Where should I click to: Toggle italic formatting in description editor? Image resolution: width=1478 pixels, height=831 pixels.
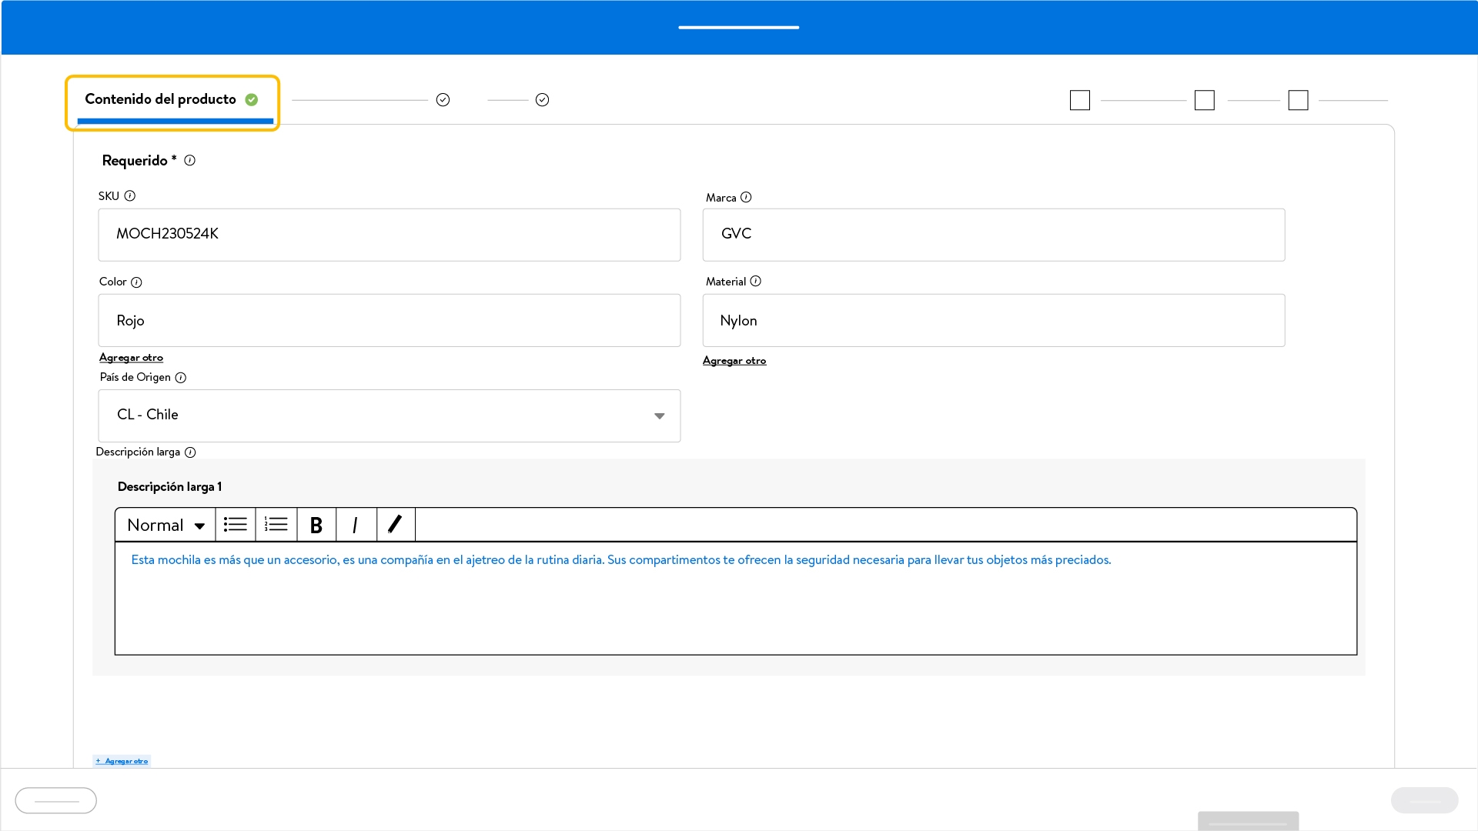click(x=355, y=525)
